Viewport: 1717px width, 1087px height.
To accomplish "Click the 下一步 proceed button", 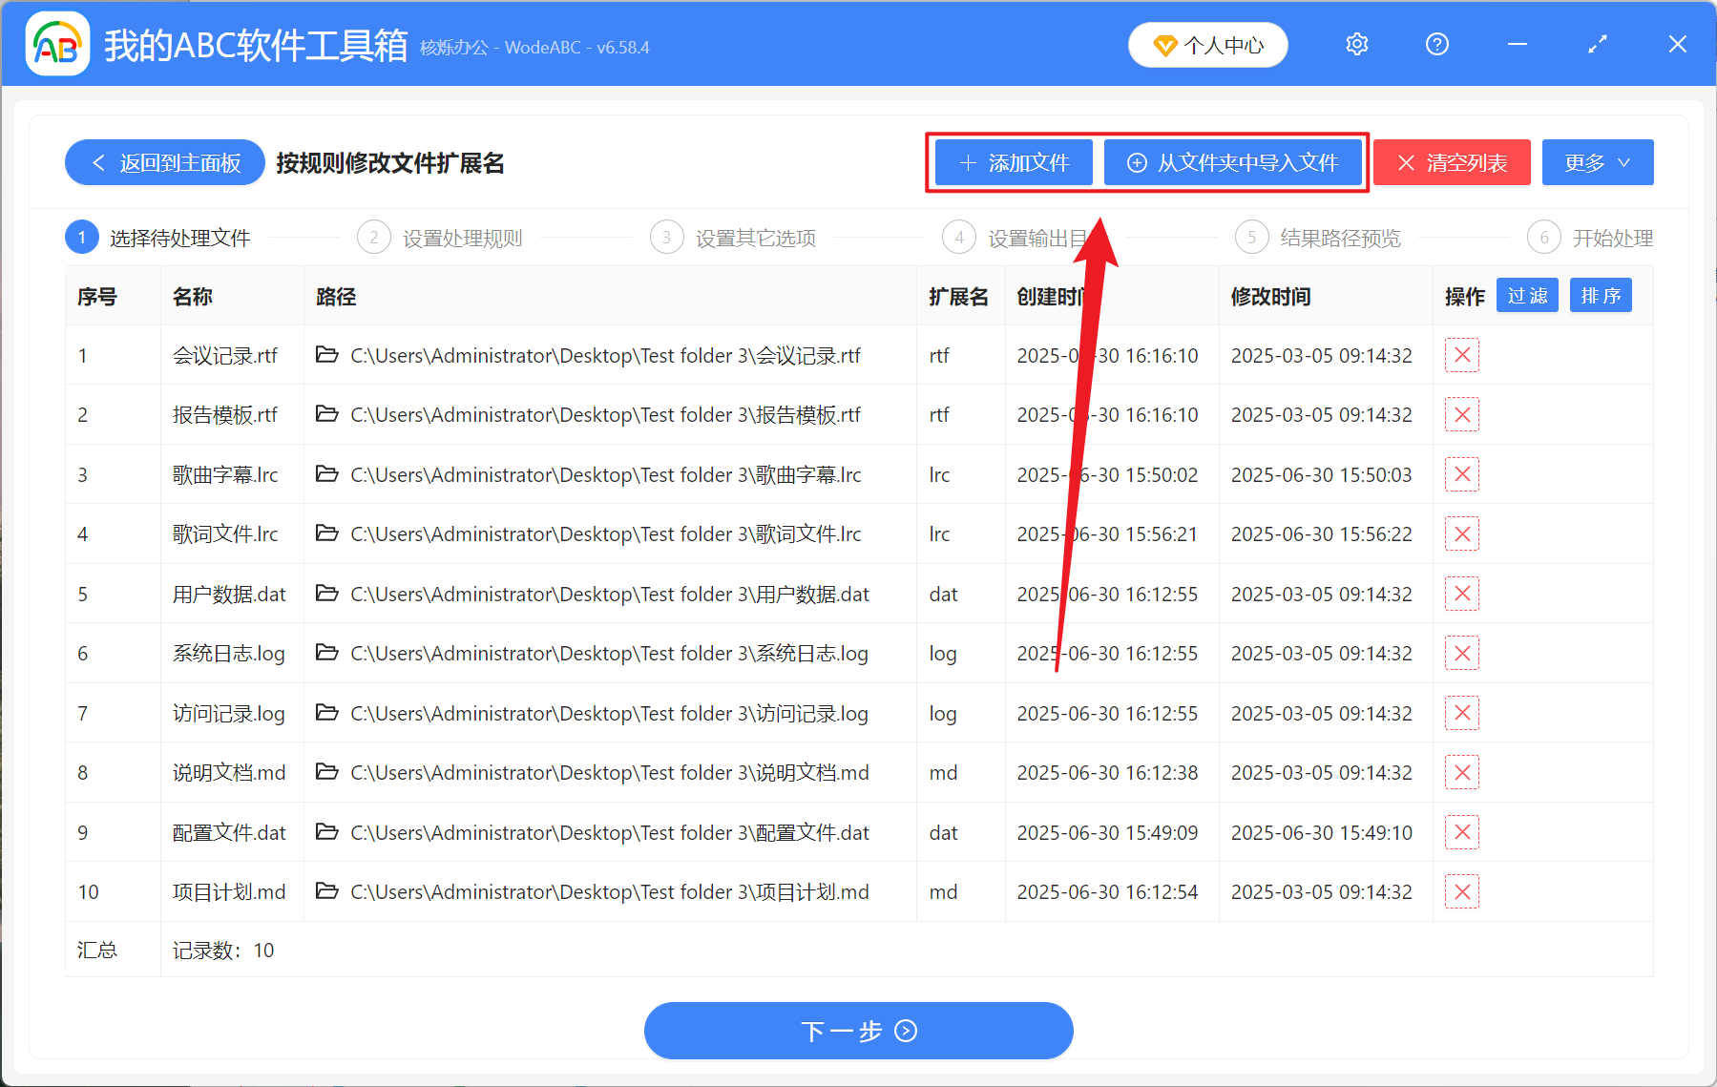I will coord(858,1031).
